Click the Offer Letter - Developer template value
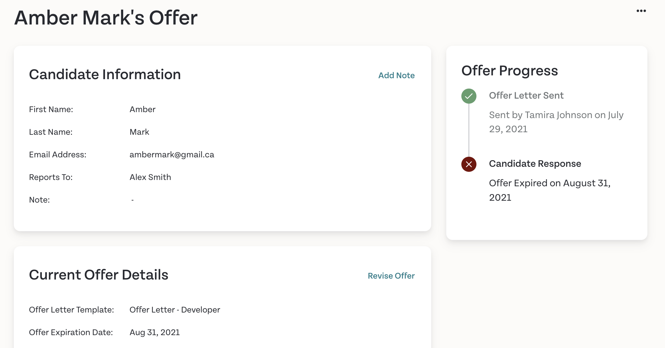The height and width of the screenshot is (348, 665). pos(175,310)
